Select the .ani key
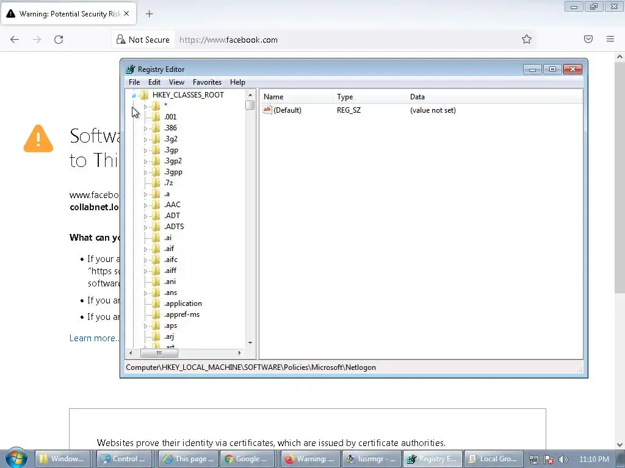This screenshot has height=468, width=625. (170, 282)
